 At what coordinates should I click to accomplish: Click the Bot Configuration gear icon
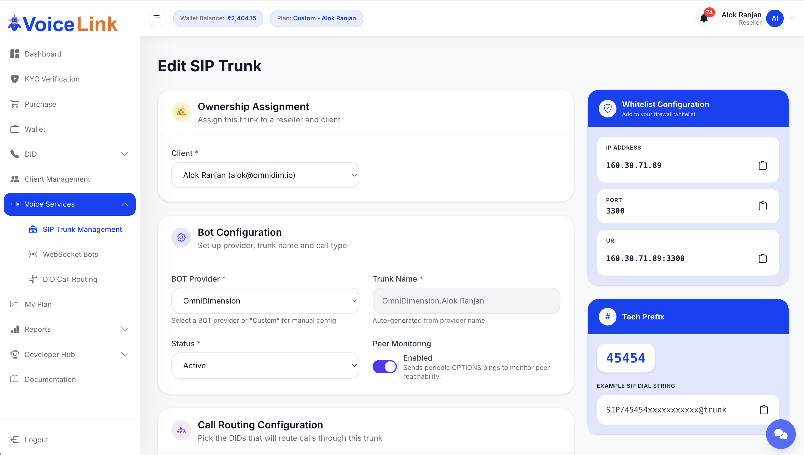[181, 237]
